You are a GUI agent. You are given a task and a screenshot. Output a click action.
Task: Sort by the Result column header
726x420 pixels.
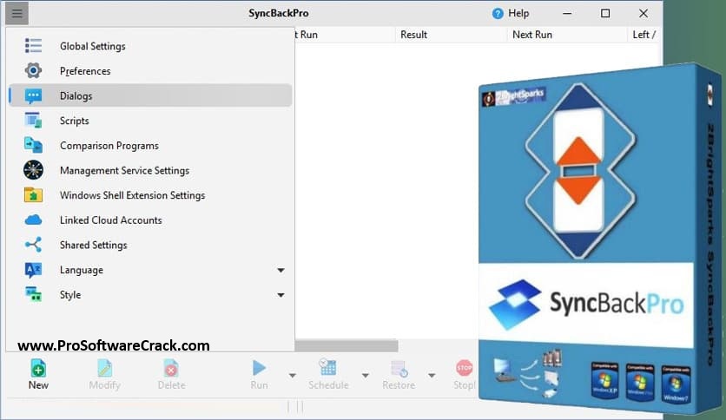451,35
